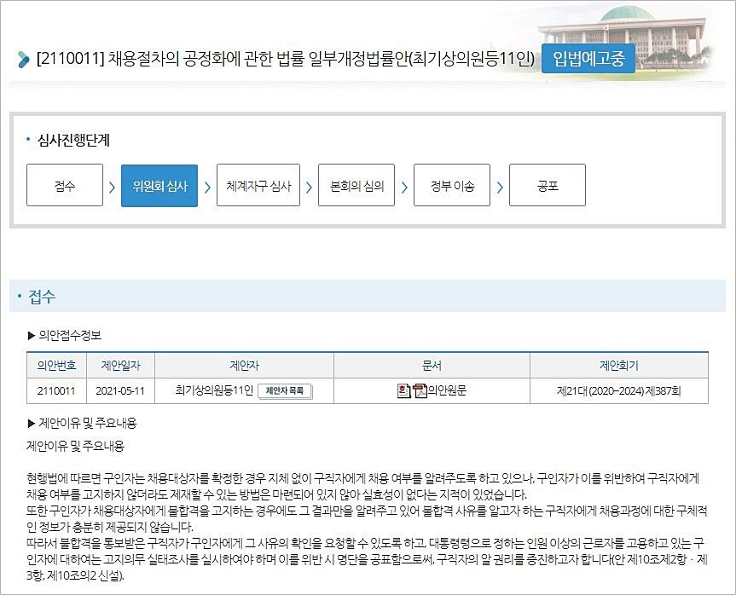Click the 제안자 column header
The height and width of the screenshot is (595, 736).
[244, 366]
